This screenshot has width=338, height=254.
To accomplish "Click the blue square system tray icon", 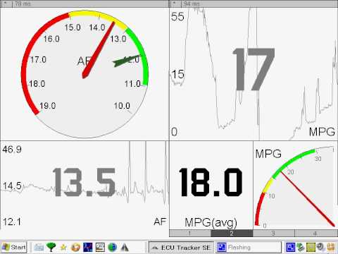I will [x=290, y=247].
